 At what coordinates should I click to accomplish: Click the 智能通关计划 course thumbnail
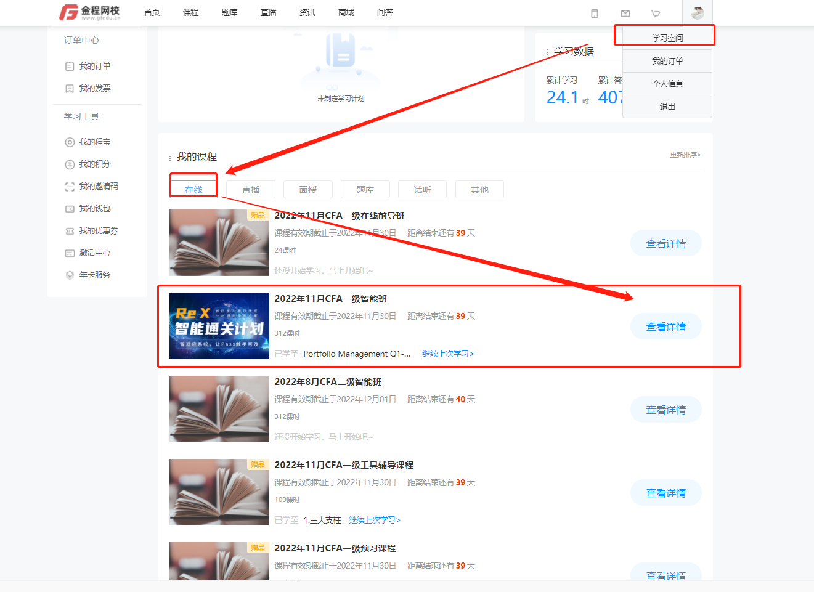click(x=219, y=326)
